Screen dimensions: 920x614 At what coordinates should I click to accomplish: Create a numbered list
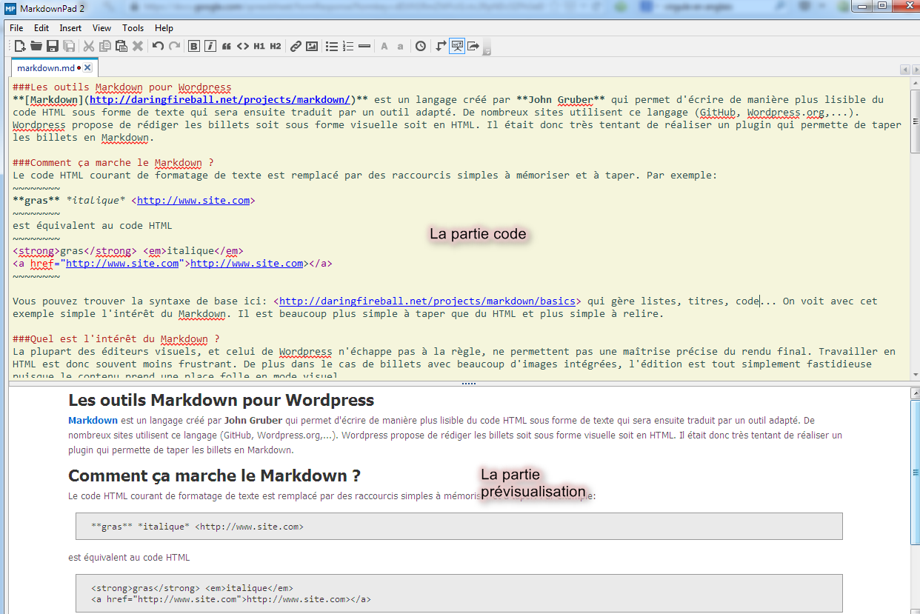click(x=348, y=46)
